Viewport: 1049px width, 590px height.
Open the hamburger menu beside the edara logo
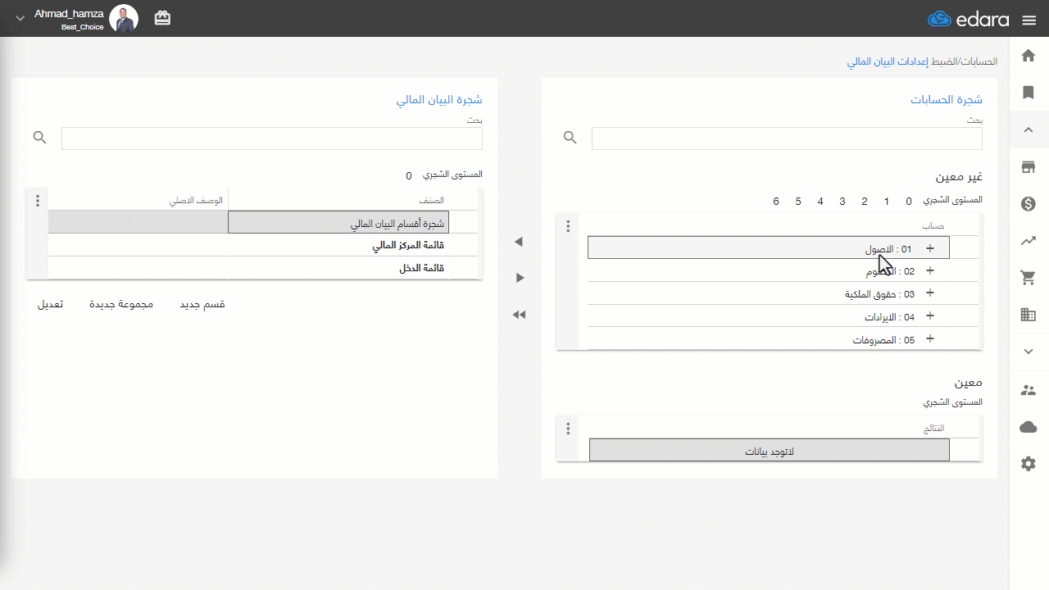point(1029,20)
